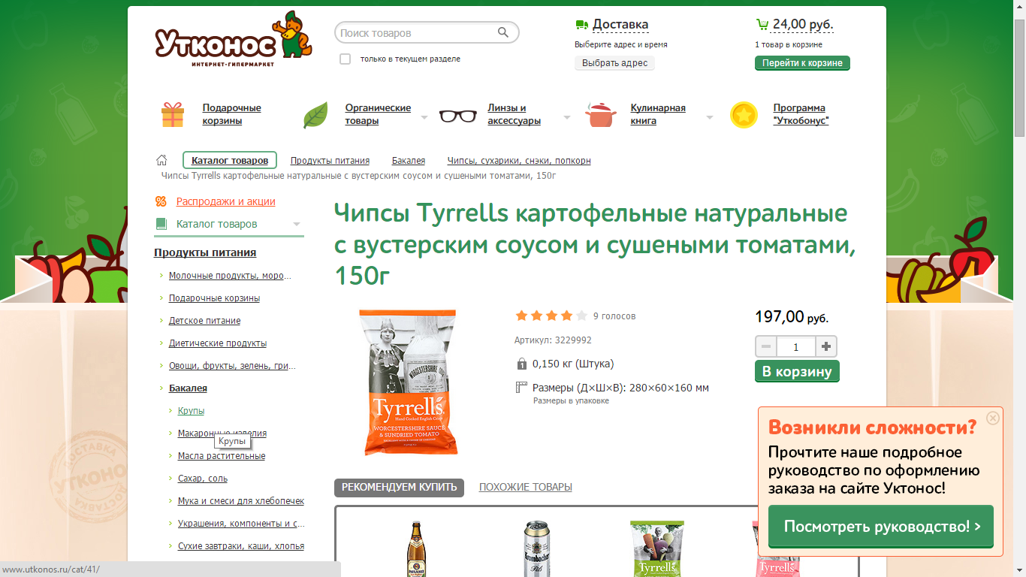Open Крупы subcategory
Image resolution: width=1026 pixels, height=577 pixels.
tap(191, 411)
